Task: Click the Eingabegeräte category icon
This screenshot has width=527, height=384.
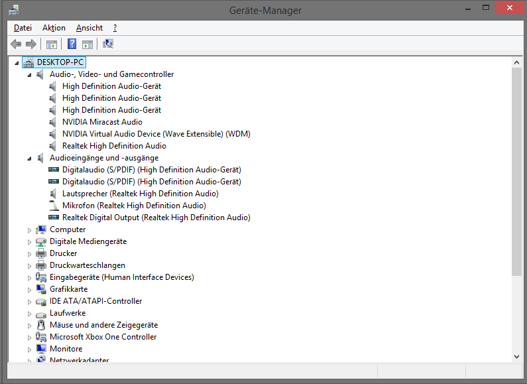Action: 41,277
